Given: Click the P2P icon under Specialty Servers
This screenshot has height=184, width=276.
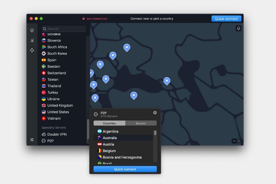Looking at the screenshot, I should [44, 141].
